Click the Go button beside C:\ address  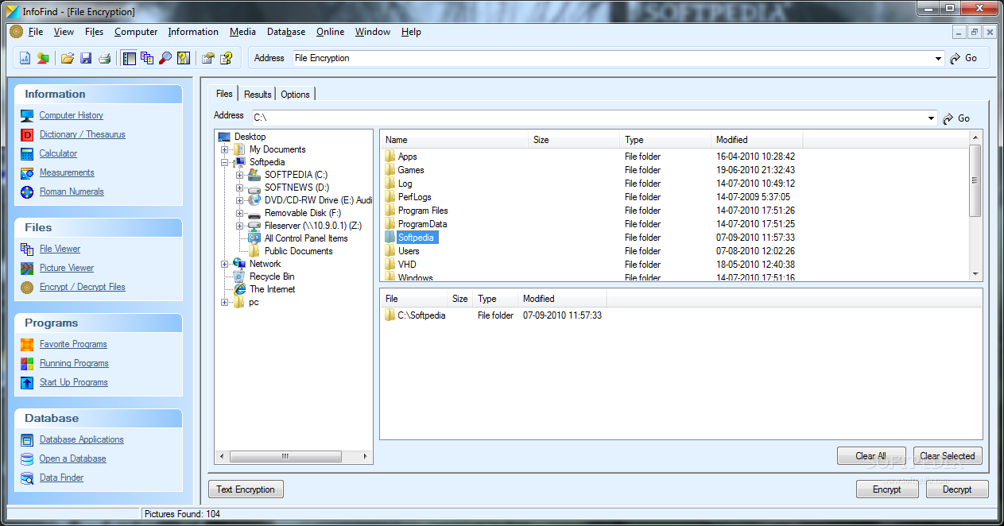click(x=956, y=118)
